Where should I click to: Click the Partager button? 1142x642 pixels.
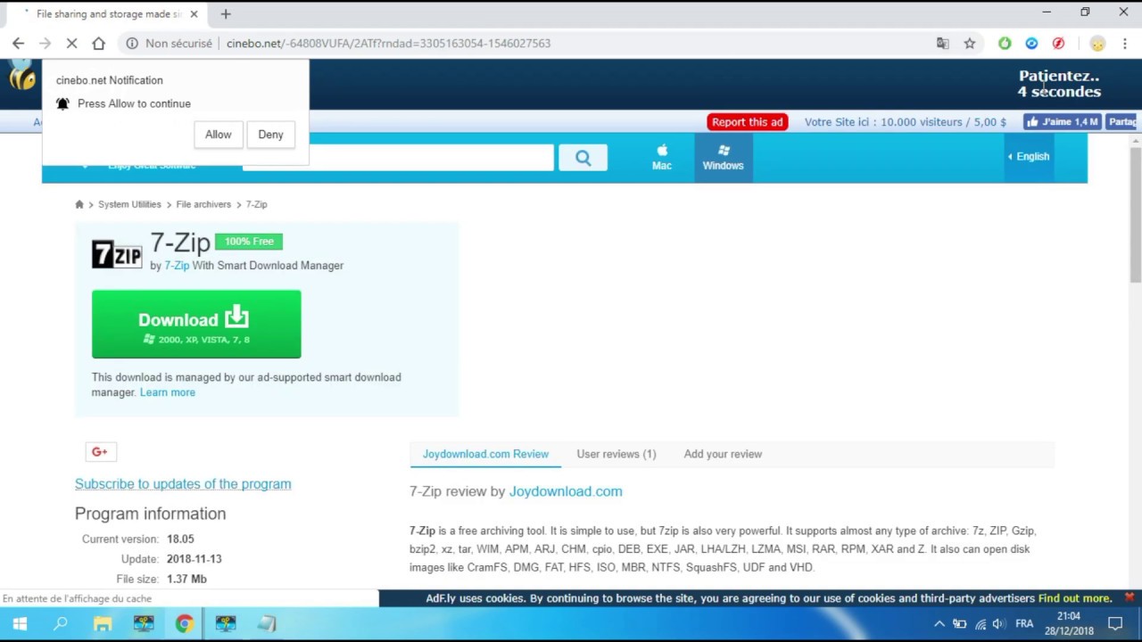[x=1123, y=122]
